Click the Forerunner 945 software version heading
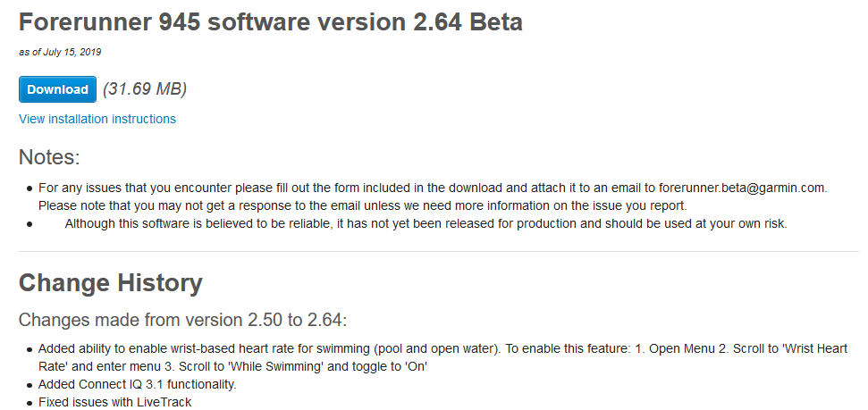This screenshot has width=868, height=410. click(271, 23)
